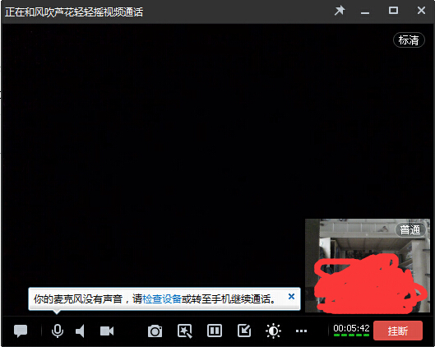Open the video effects sparkle icon
Image resolution: width=435 pixels, height=347 pixels.
tap(185, 331)
